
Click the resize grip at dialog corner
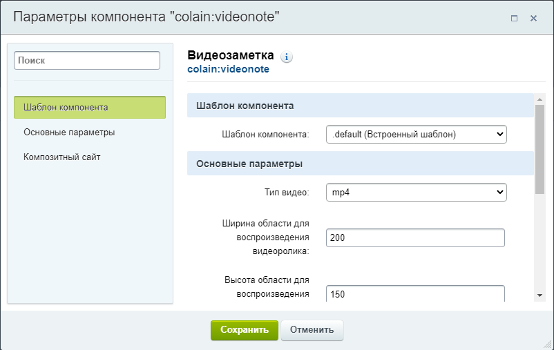pos(548,344)
